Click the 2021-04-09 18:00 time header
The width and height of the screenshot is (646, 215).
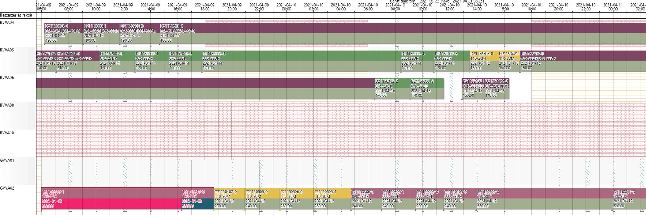click(205, 7)
